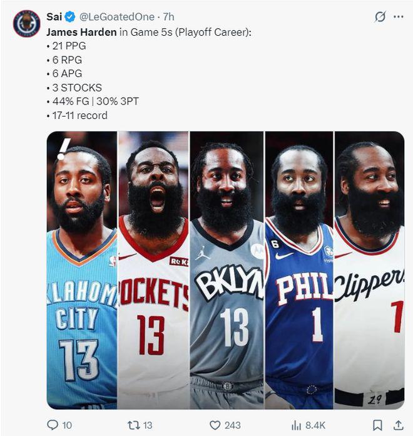Click the reply count 10
413x436 pixels.
67,425
